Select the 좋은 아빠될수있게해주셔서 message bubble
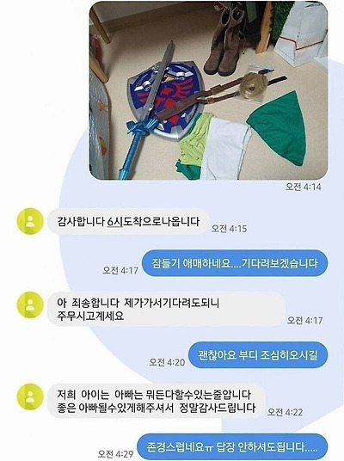 [x=157, y=401]
